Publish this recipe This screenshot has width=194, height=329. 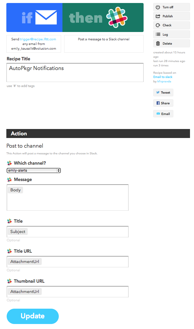(x=171, y=16)
